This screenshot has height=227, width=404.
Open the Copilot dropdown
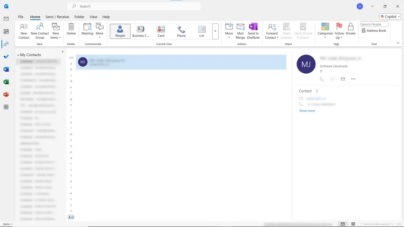coord(390,17)
